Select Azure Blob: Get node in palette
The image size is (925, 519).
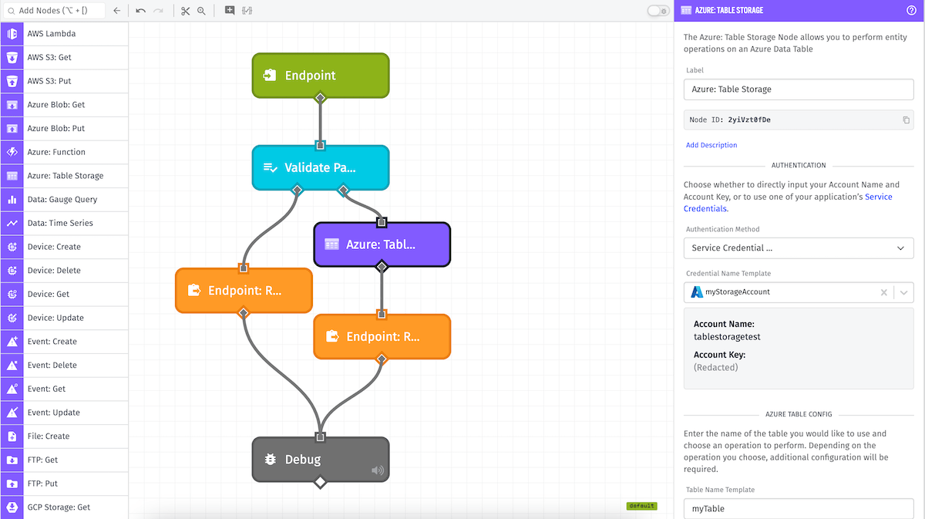pyautogui.click(x=65, y=105)
